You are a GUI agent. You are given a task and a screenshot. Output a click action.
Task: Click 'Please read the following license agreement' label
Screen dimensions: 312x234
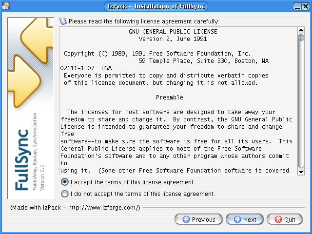click(144, 21)
